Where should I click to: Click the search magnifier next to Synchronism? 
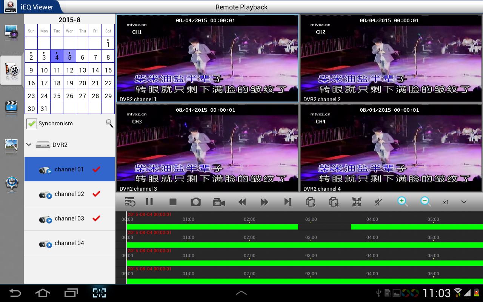(109, 123)
